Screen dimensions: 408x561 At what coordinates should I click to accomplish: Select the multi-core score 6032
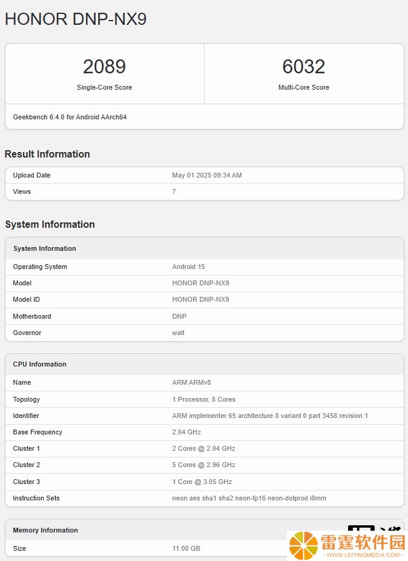[304, 67]
